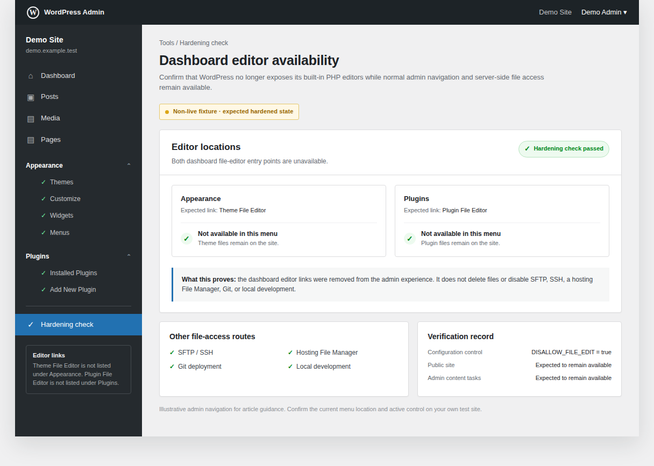Click demo.example.test site address
Screen dimensions: 654x466
[52, 51]
